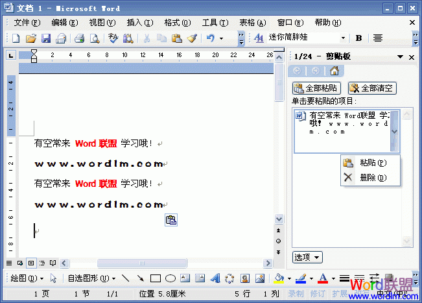The image size is (422, 303).
Task: Click the task pane Home icon
Action: pyautogui.click(x=334, y=71)
